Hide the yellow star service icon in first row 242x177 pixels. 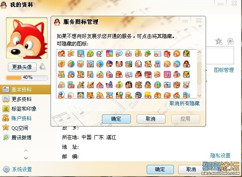pos(71,53)
